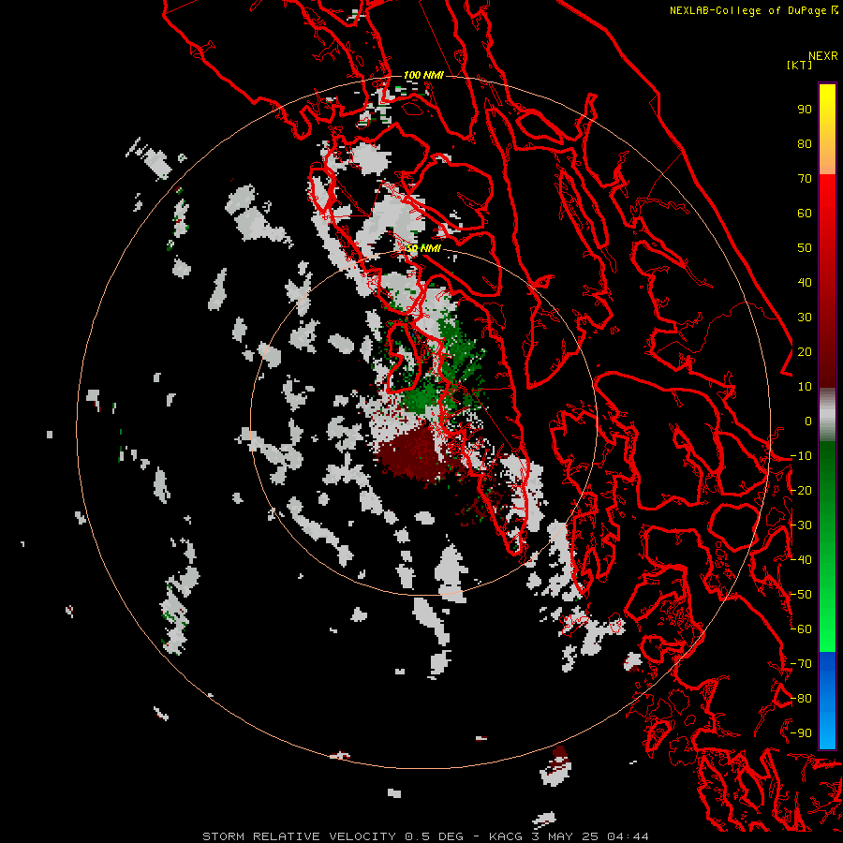
Task: Click the 70 value on the color scale
Action: pyautogui.click(x=805, y=179)
